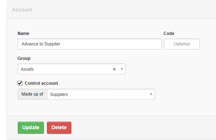Open the Suppliers made-up-of dropdown
Screen dimensions: 216x140
click(101, 94)
